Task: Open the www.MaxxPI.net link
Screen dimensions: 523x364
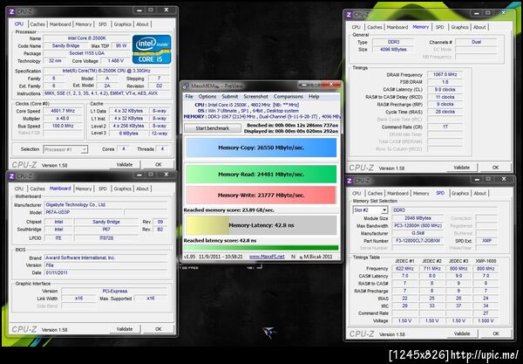Action: pos(267,257)
